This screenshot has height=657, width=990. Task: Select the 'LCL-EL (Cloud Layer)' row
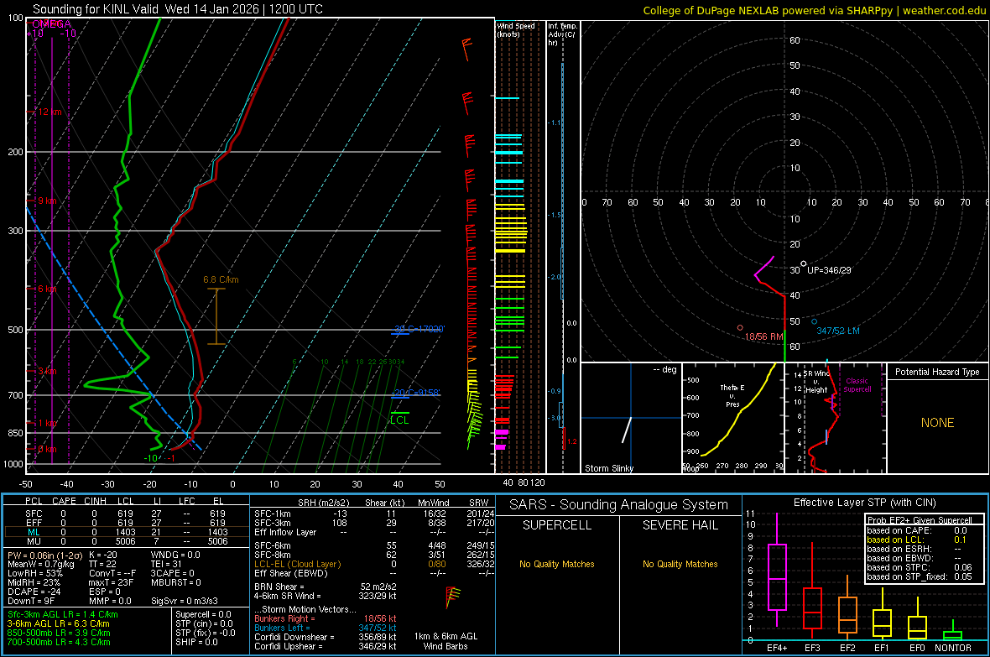point(373,564)
